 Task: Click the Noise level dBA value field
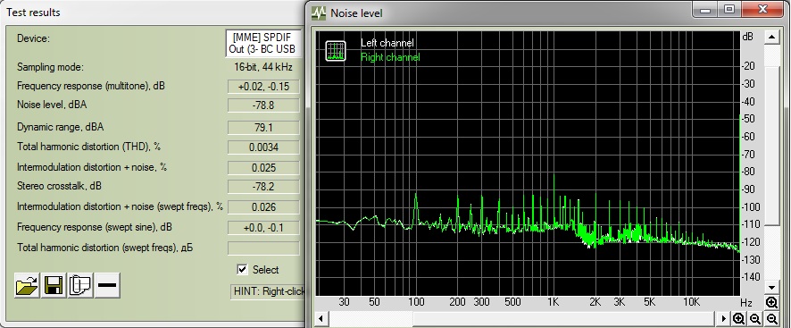pos(263,105)
